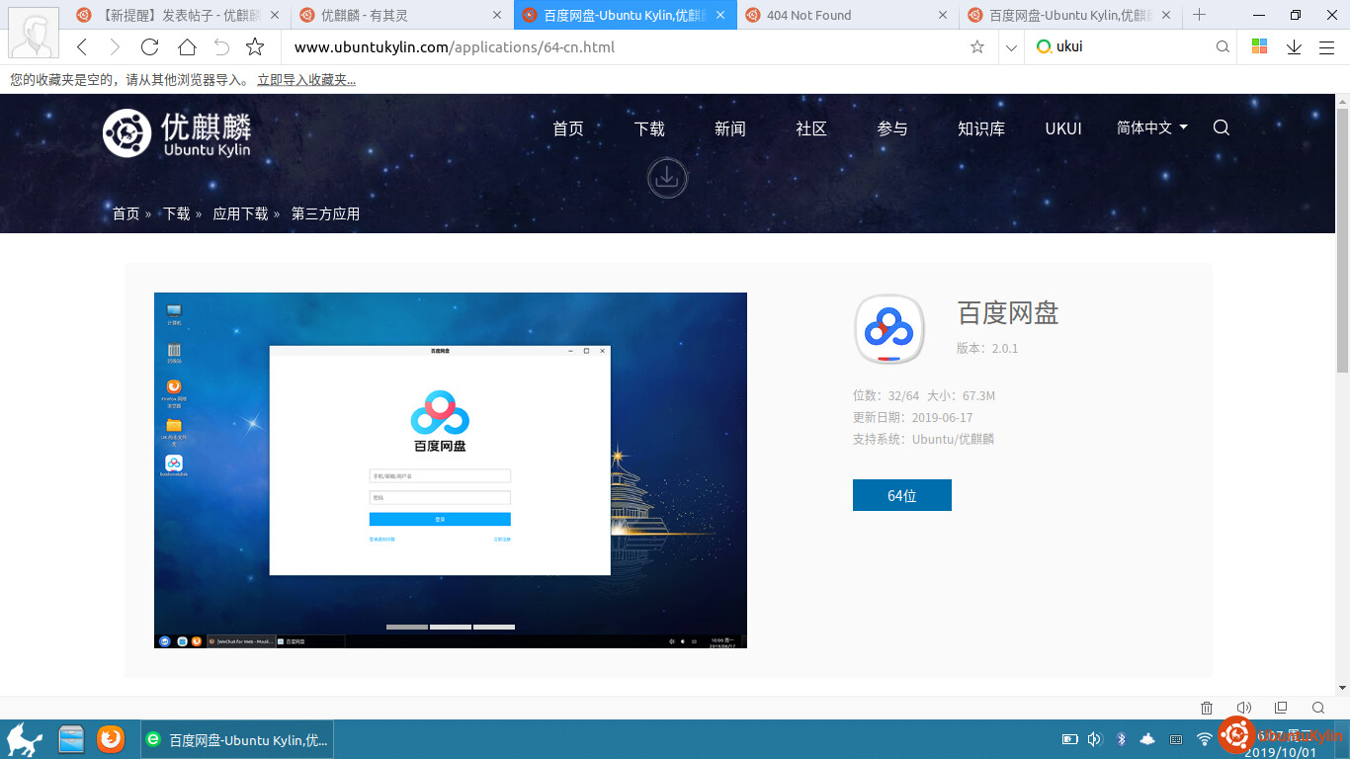Expand the 简体中文 language dropdown
1350x759 pixels.
click(x=1151, y=127)
